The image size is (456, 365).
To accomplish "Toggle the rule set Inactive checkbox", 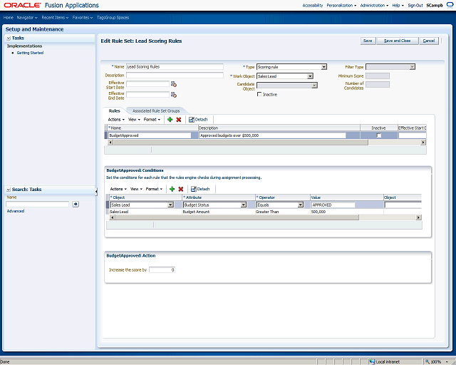I will [259, 94].
